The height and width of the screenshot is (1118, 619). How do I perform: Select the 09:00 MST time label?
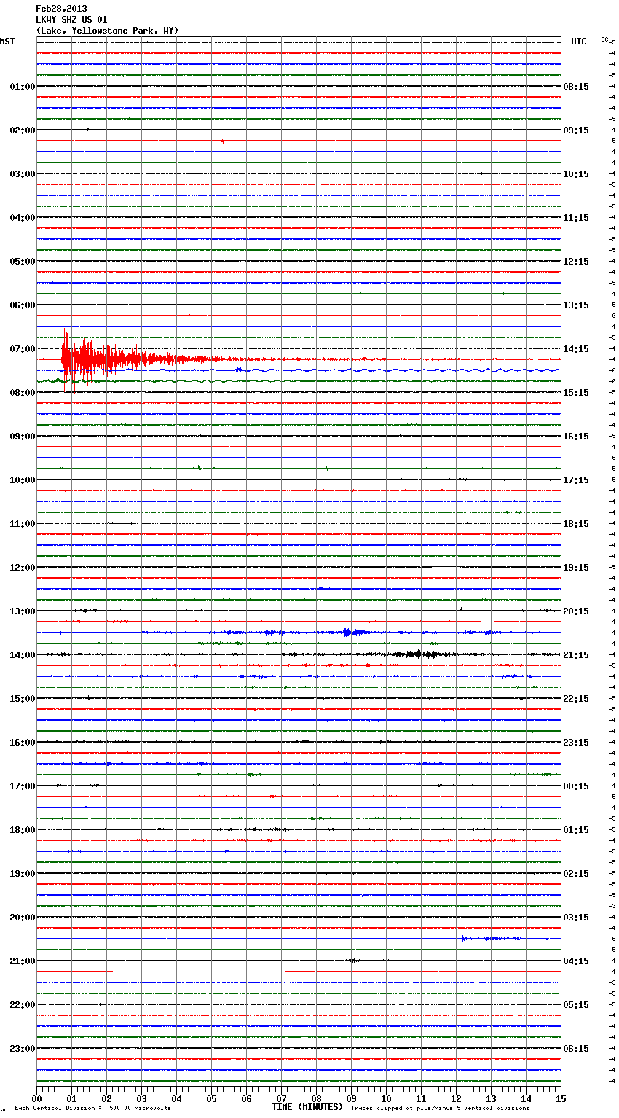[x=22, y=437]
